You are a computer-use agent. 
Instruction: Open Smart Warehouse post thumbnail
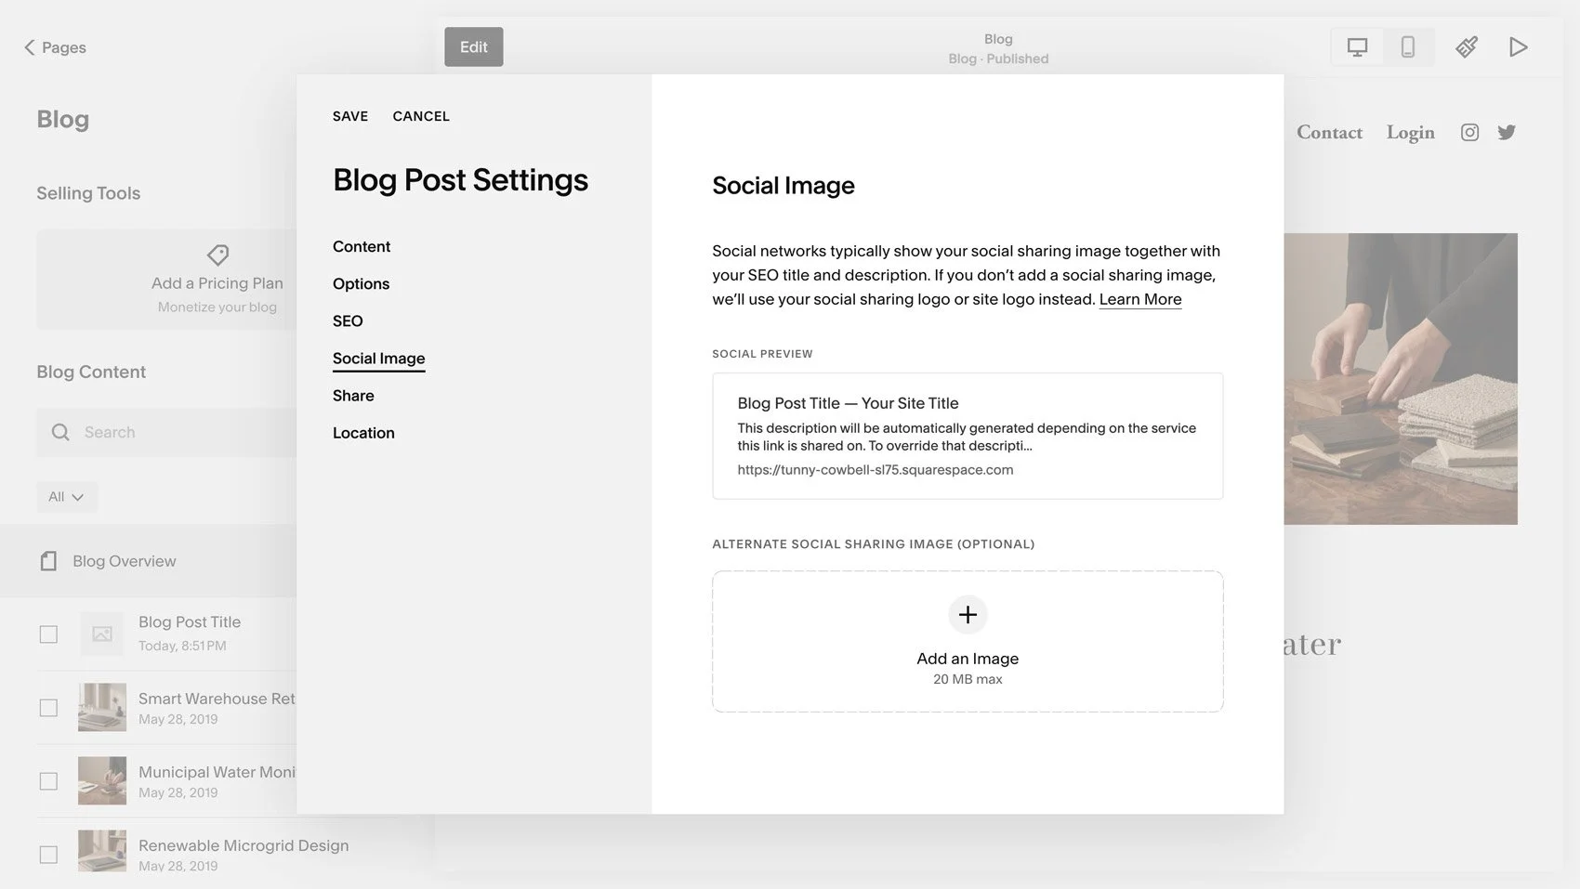coord(102,708)
